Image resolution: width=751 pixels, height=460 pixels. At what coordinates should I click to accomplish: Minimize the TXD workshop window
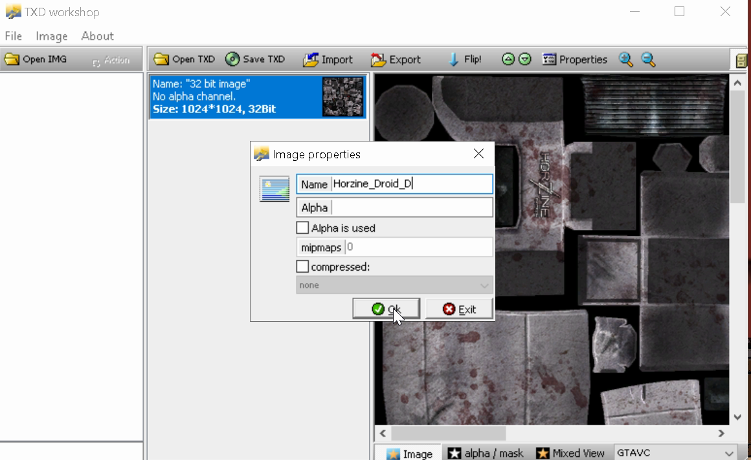click(634, 12)
